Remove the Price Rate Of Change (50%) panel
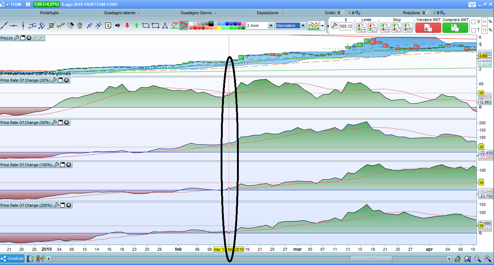This screenshot has height=265, width=494. [67, 122]
